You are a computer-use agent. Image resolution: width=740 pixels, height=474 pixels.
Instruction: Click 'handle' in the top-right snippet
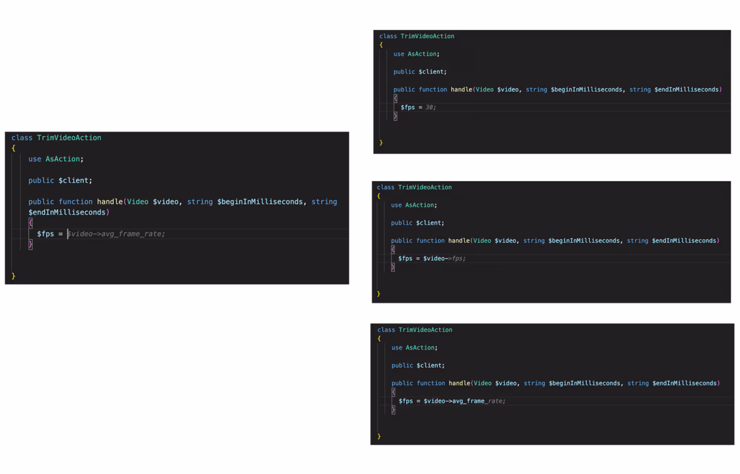[x=461, y=89]
